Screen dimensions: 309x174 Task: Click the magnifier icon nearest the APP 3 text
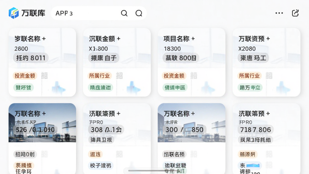(124, 13)
